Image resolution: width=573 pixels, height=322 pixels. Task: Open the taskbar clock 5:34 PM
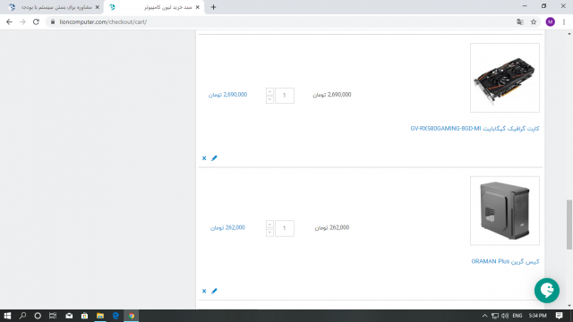pos(537,316)
